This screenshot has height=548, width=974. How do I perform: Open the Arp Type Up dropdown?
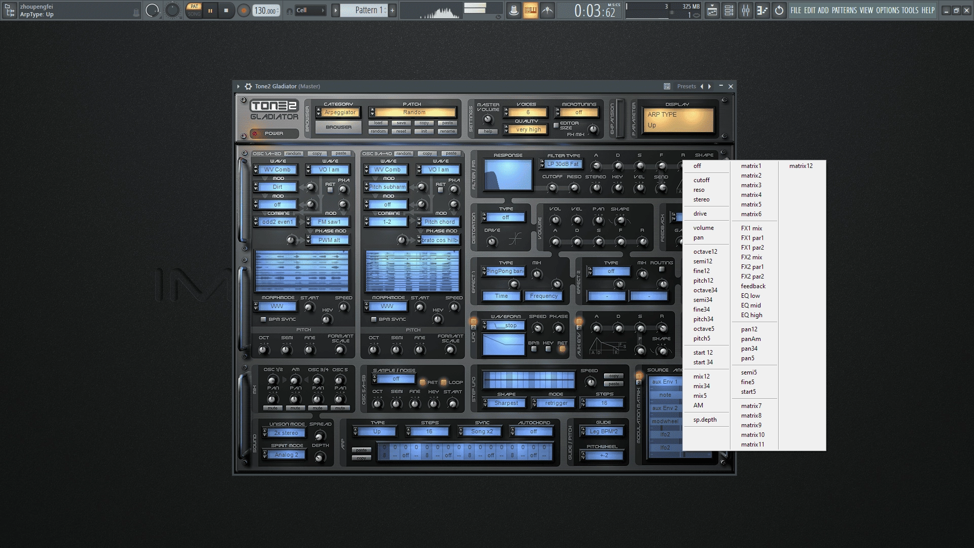pyautogui.click(x=374, y=432)
